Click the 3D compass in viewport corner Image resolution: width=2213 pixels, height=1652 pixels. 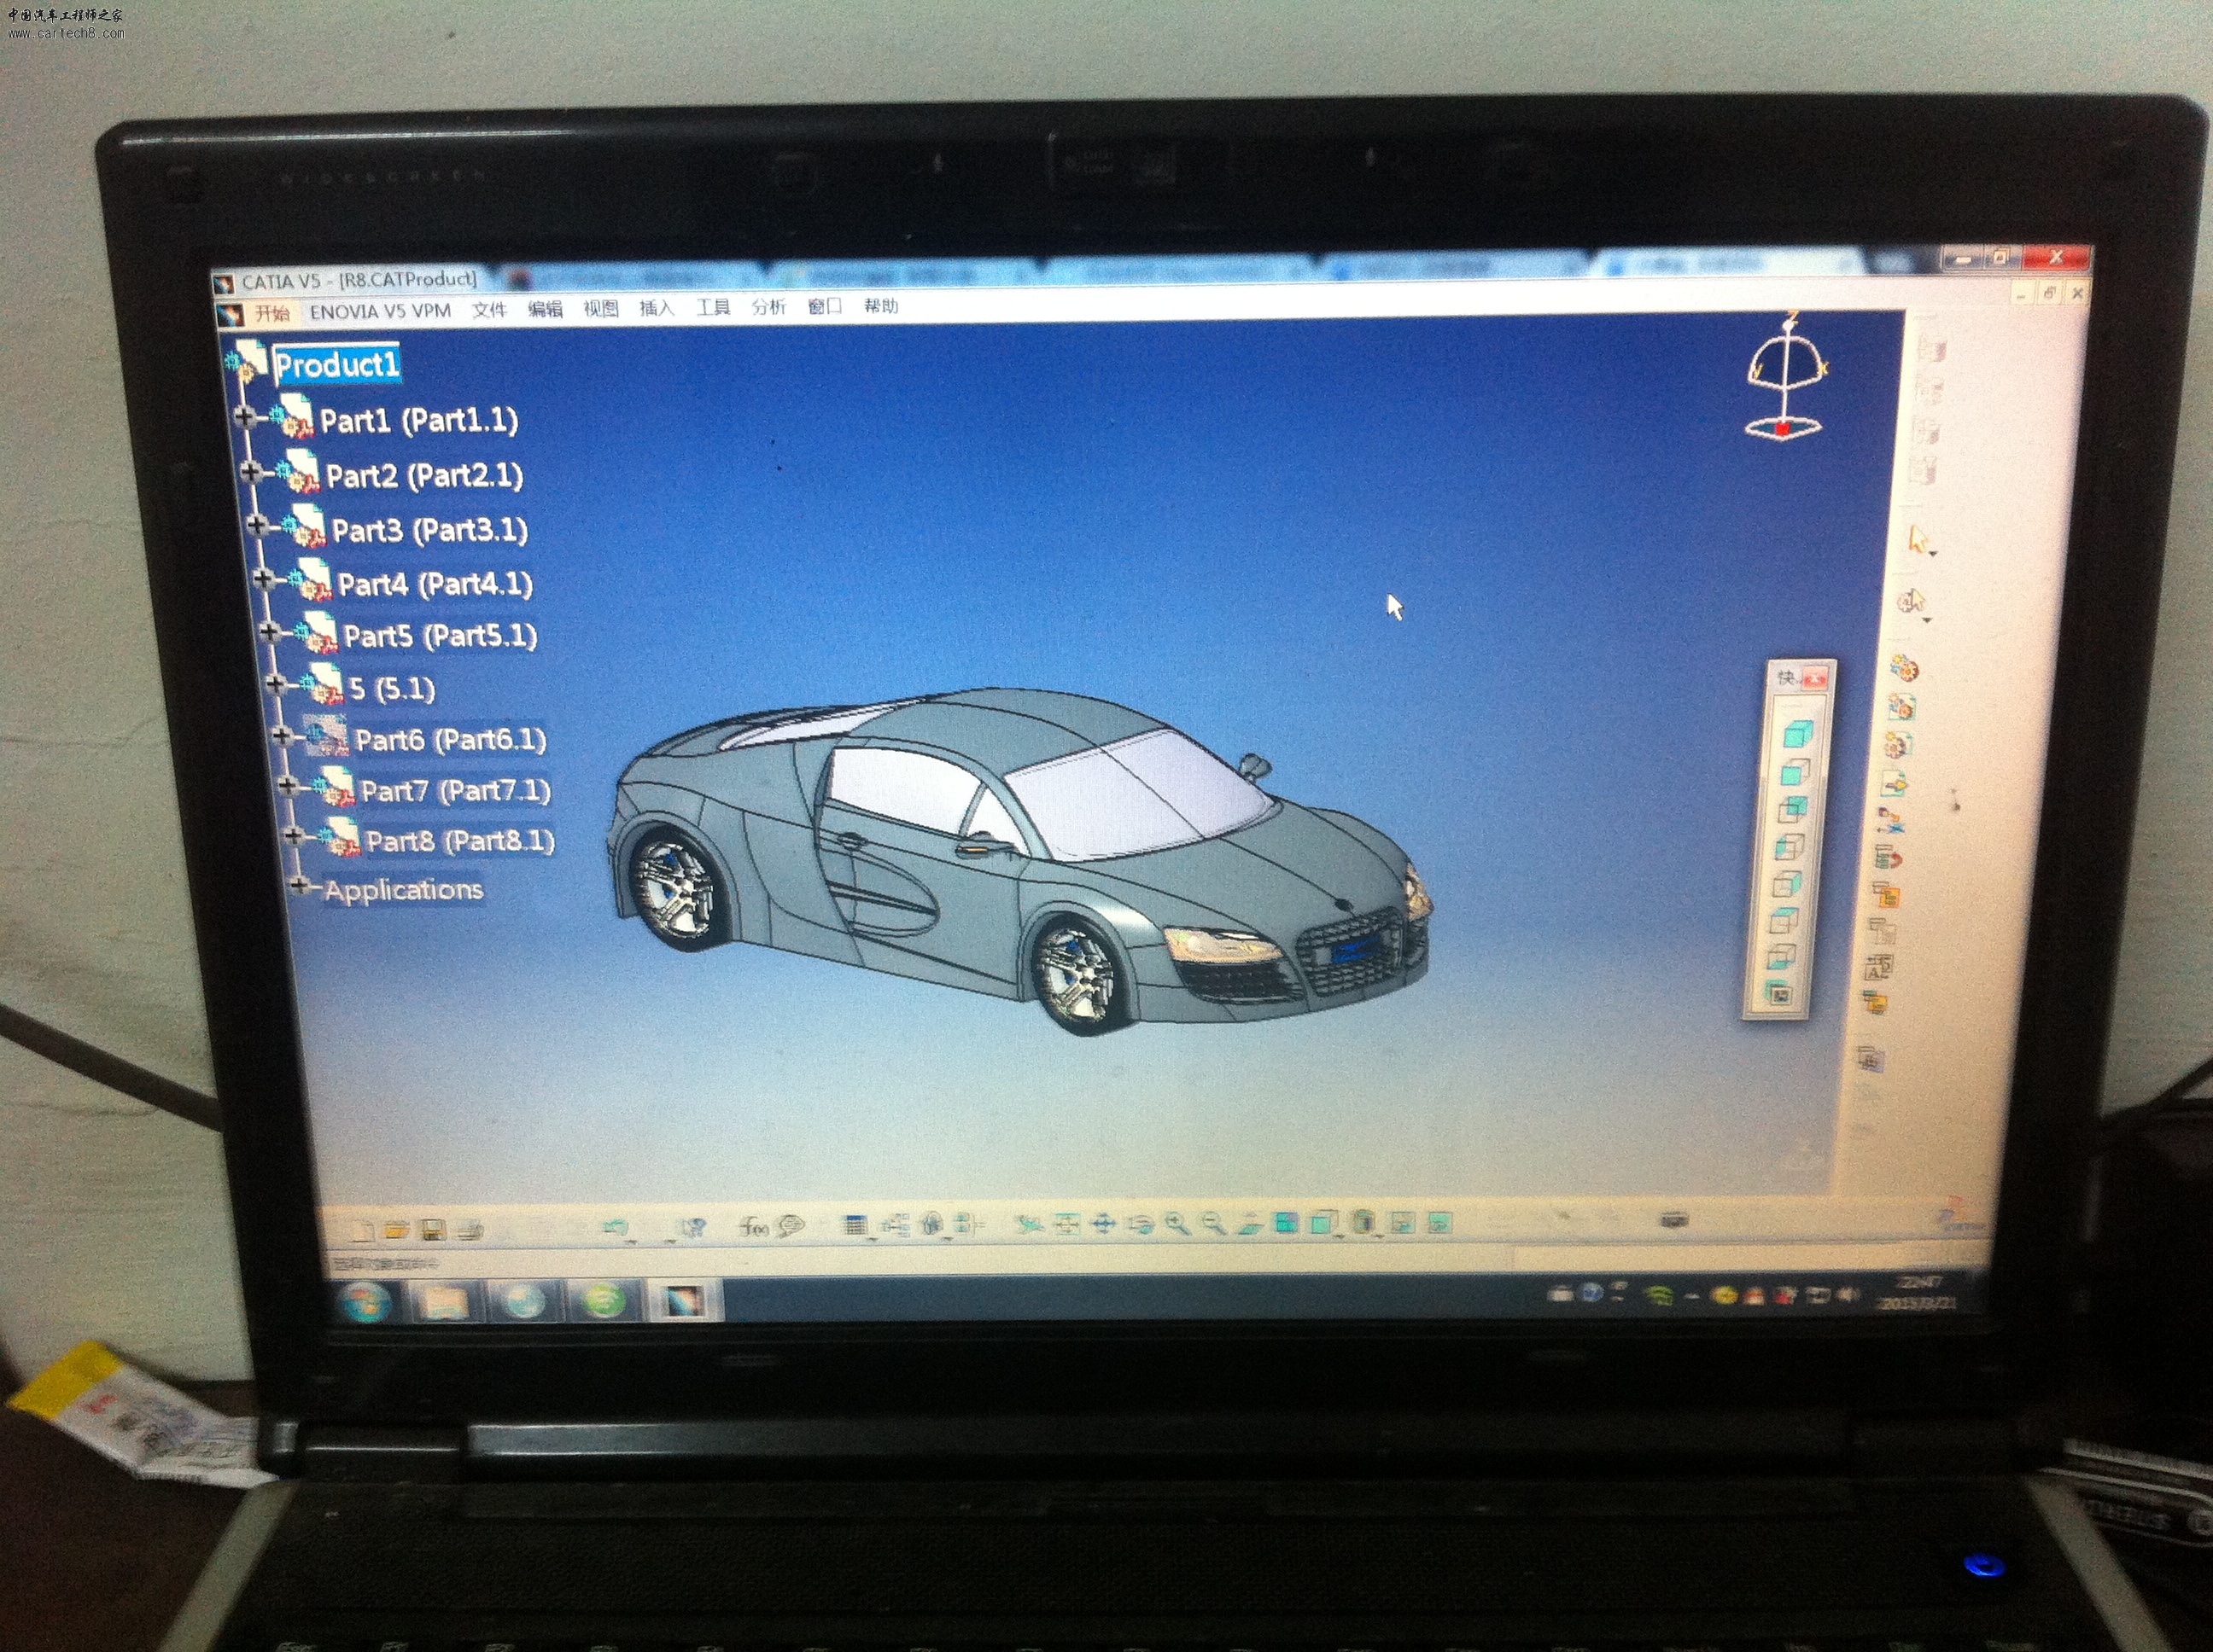1787,378
